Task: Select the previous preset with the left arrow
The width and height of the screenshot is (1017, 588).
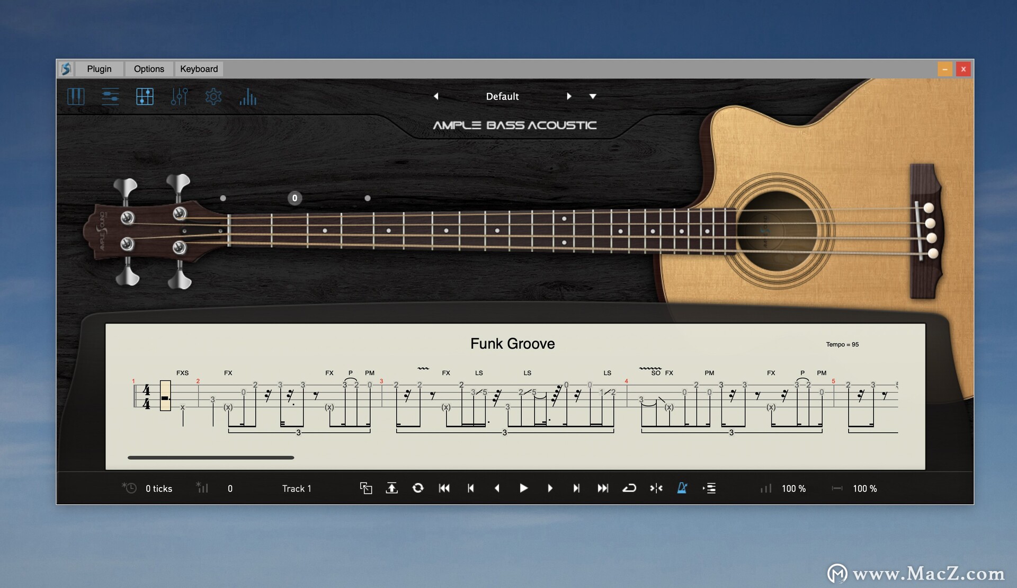Action: [x=436, y=96]
